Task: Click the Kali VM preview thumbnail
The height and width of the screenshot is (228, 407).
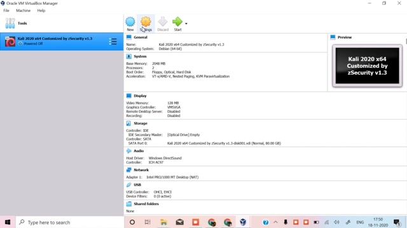Action: click(x=367, y=66)
